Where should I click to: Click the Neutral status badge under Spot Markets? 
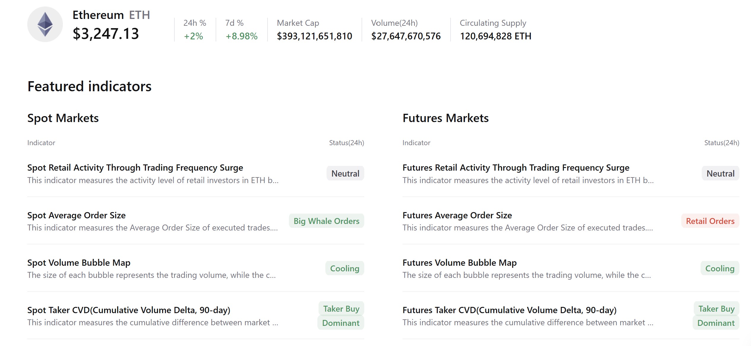click(x=345, y=173)
